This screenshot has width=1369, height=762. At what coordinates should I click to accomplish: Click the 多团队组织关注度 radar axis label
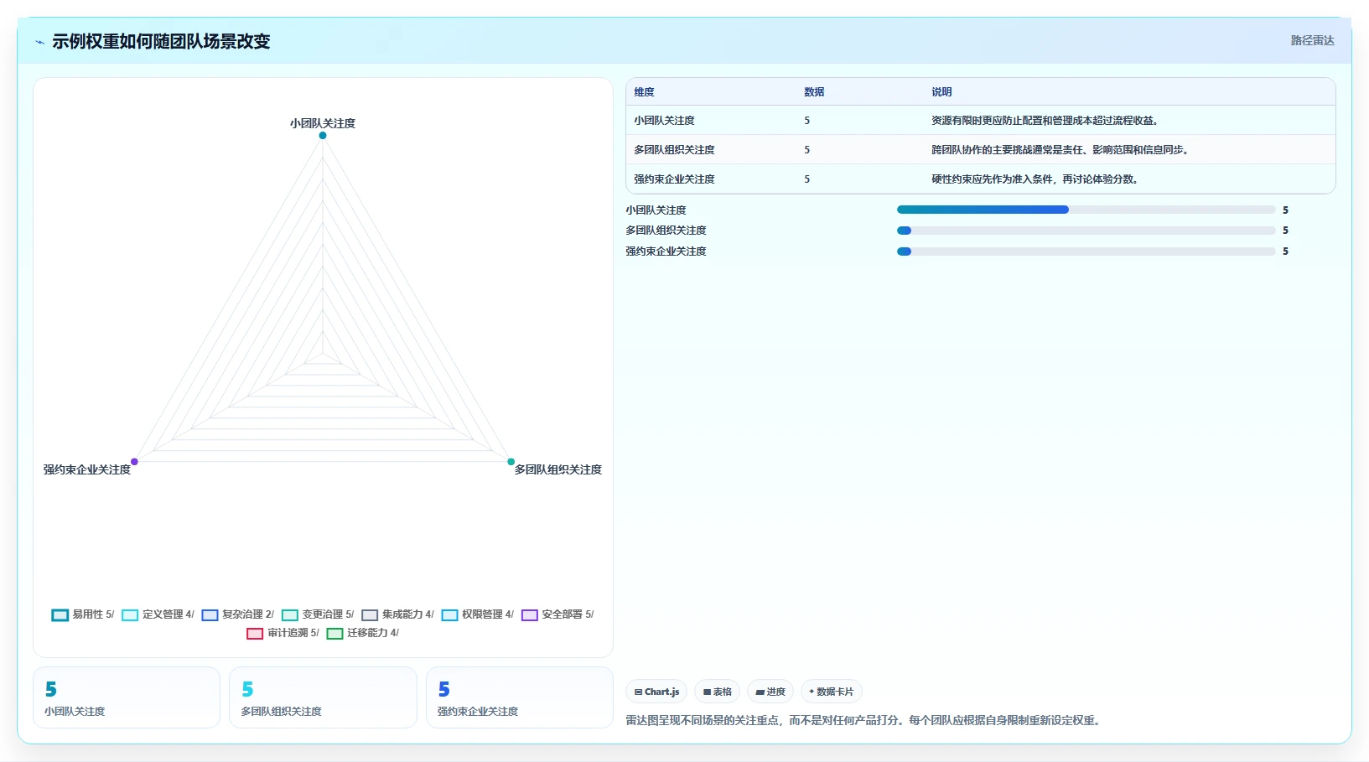[558, 469]
